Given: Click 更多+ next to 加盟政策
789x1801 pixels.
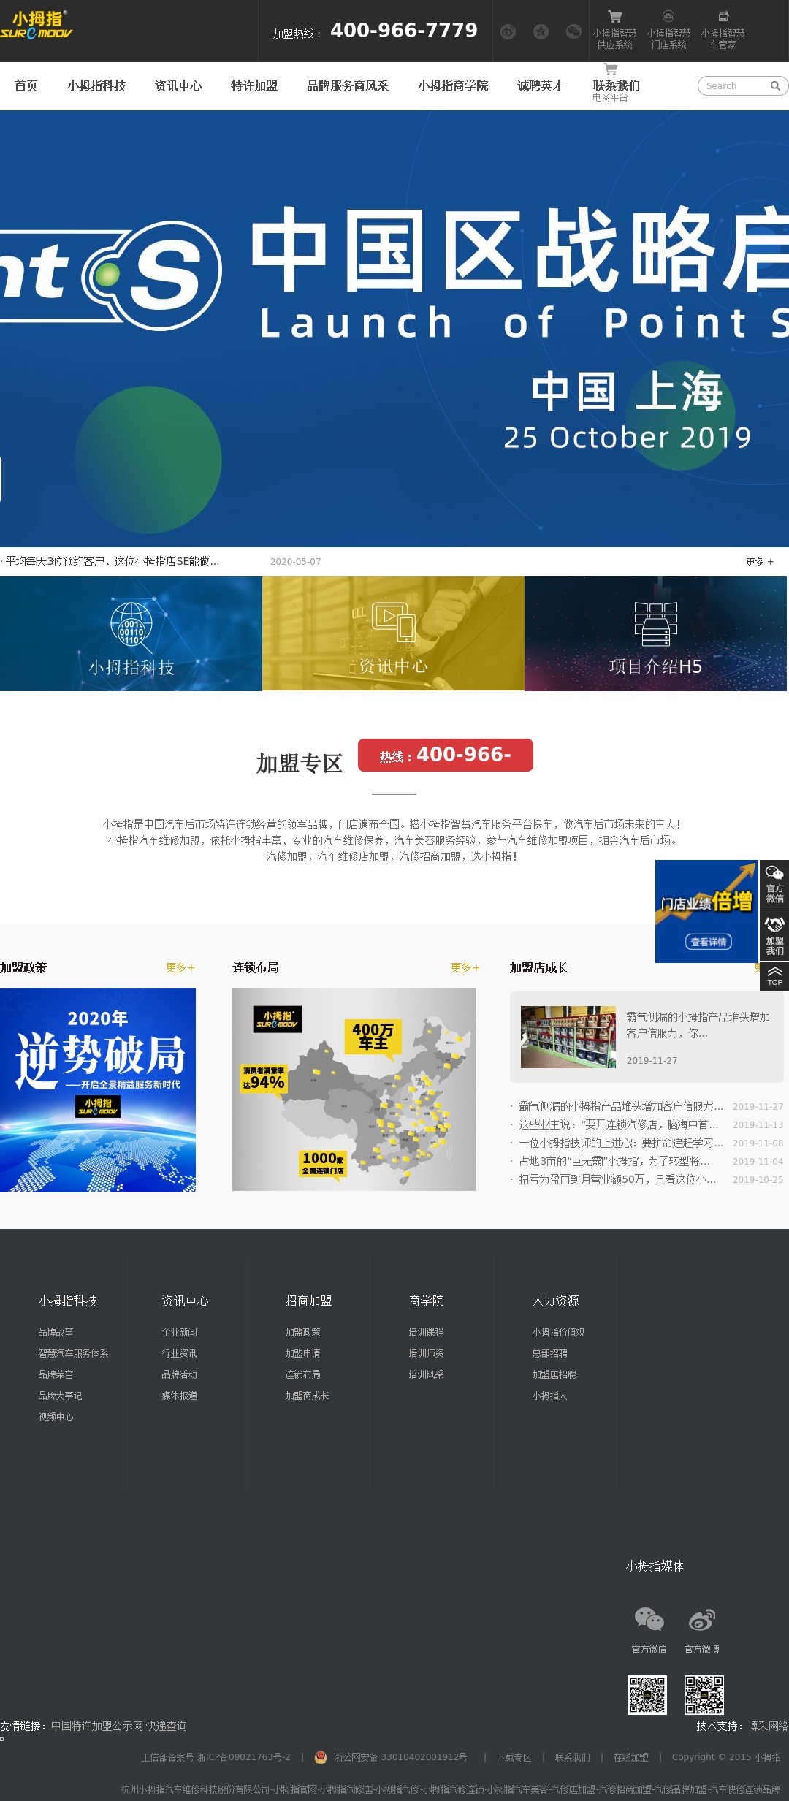Looking at the screenshot, I should (180, 967).
